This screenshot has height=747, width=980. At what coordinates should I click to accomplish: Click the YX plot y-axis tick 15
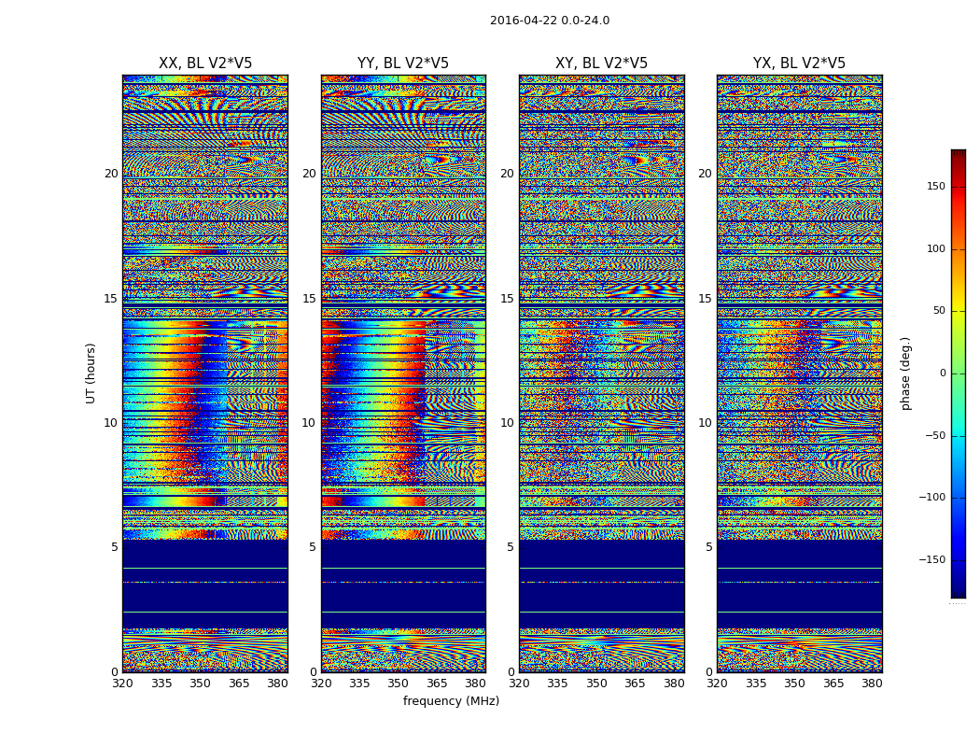pos(705,299)
